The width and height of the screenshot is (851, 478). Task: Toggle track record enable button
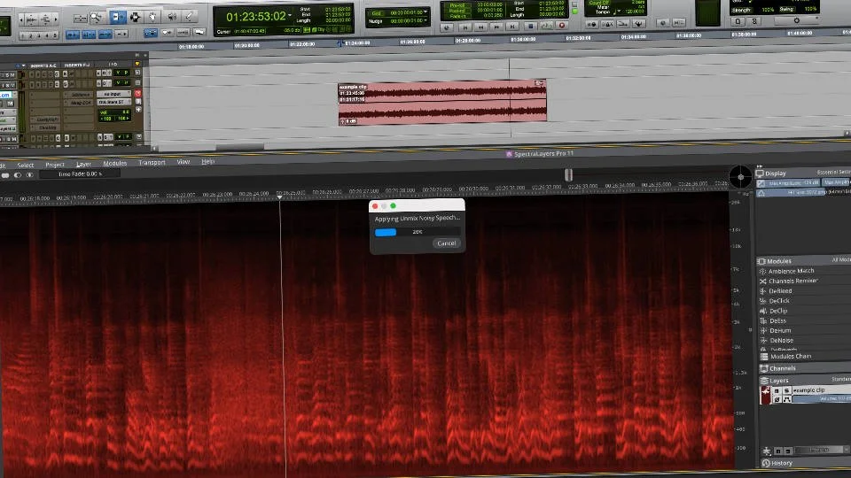(x=138, y=93)
